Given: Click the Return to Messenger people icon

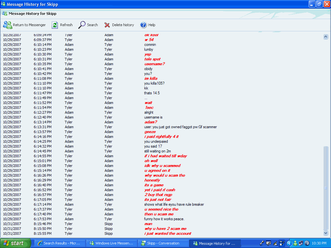Looking at the screenshot, I should point(7,25).
